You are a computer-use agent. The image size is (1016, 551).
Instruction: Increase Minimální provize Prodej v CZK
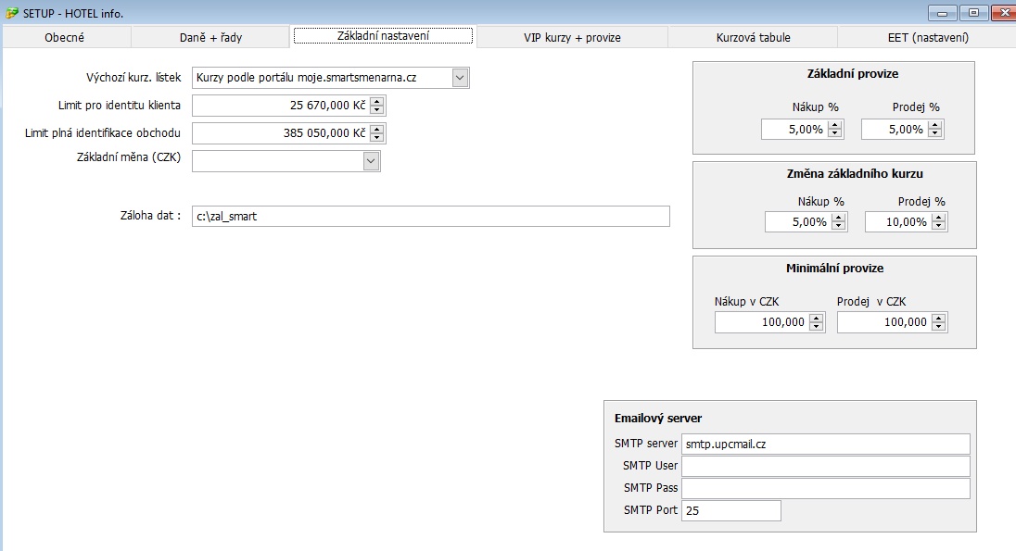click(x=939, y=318)
